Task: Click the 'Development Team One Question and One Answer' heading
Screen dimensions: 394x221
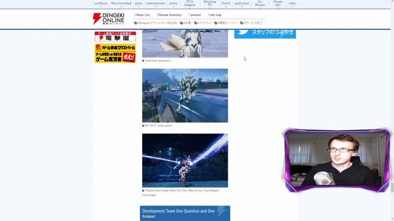Action: (185, 214)
